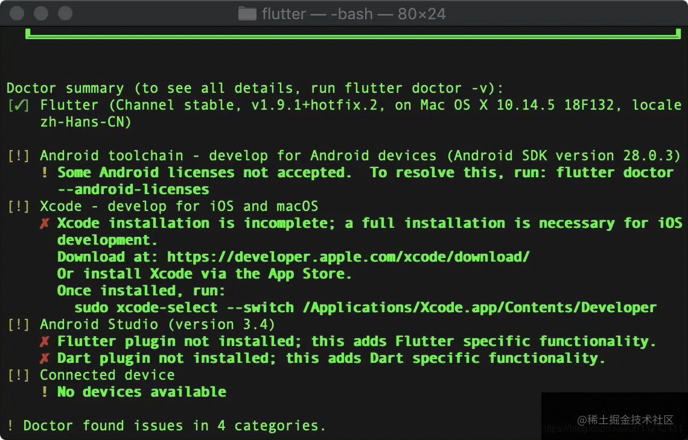Click the 'sudo xcode-select --switch' command line

[366, 307]
